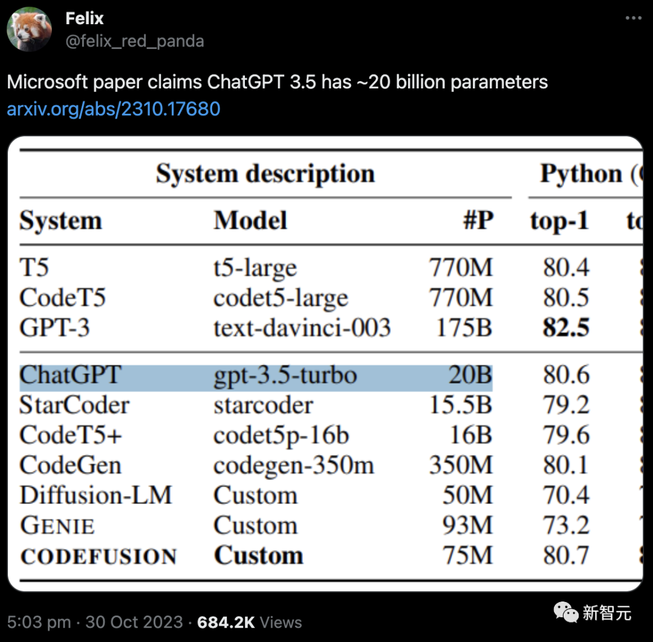
Task: Open the embedded table image
Action: tap(325, 363)
